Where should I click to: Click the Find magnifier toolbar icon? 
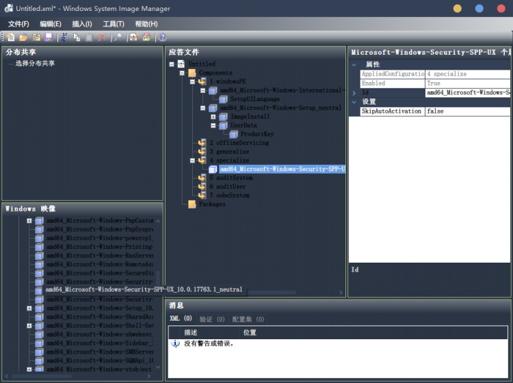click(118, 37)
